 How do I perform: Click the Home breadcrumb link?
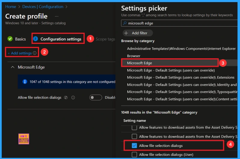(x=11, y=7)
